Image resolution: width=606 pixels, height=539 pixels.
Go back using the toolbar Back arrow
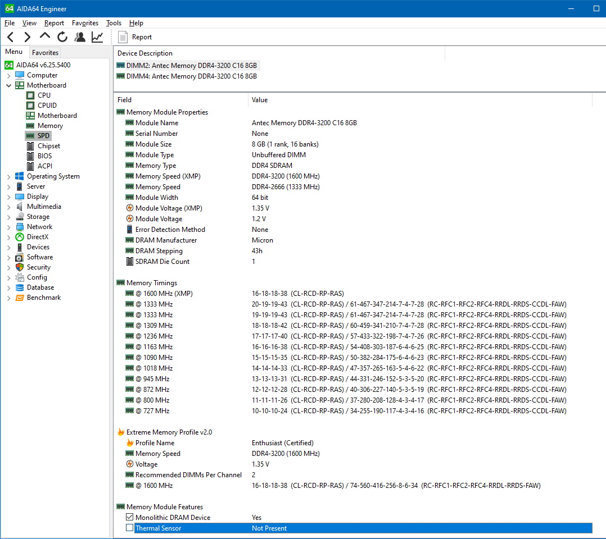coord(11,37)
